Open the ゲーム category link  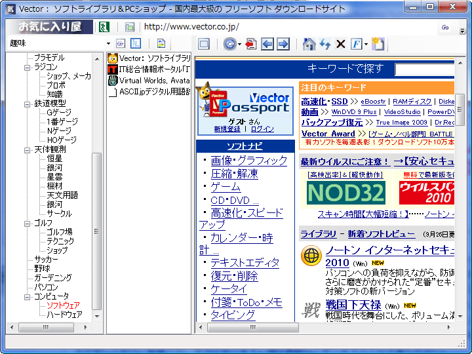(226, 187)
